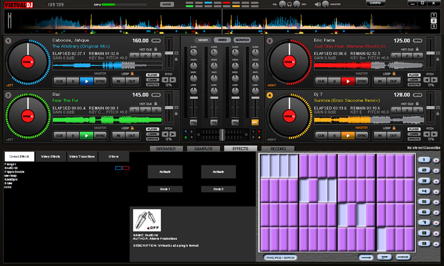Toggle the hot cue lock on deck 2
Viewport: 444px width, 266px height.
click(x=417, y=49)
